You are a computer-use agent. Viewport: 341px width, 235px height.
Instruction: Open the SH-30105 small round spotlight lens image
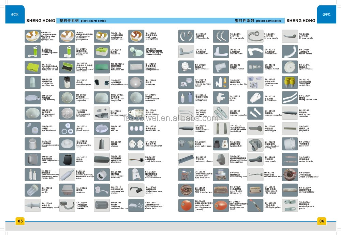click(136, 36)
